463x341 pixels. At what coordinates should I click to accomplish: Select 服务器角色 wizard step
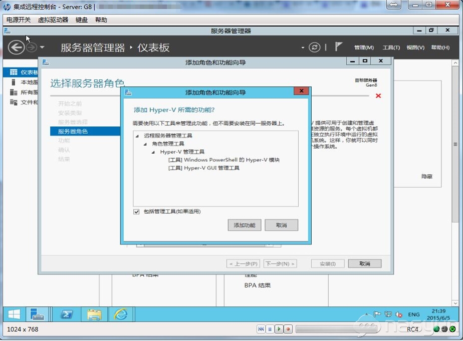[x=85, y=131]
